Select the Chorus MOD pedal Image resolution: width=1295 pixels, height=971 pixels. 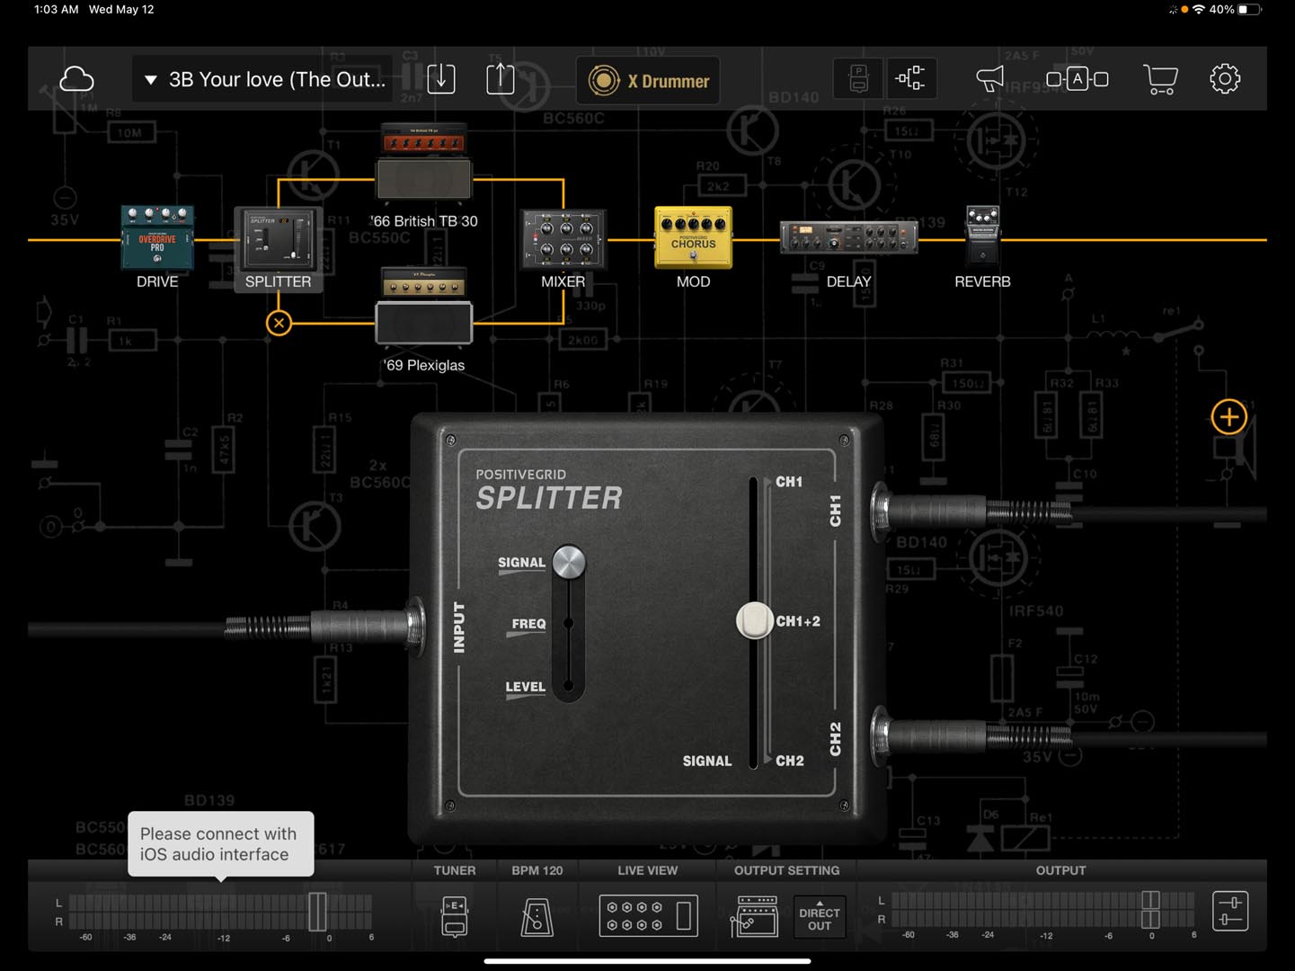tap(693, 237)
